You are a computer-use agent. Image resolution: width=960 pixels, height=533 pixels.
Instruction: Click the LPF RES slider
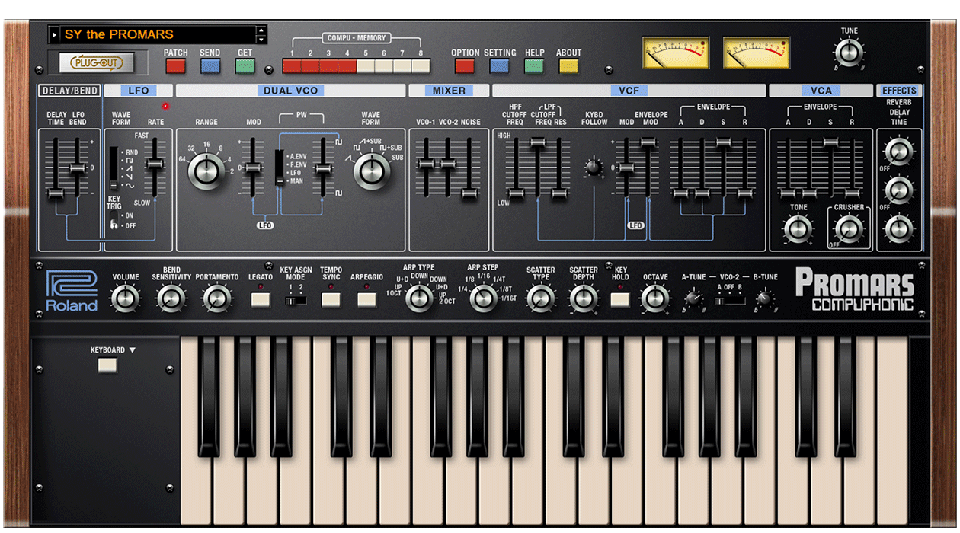[560, 194]
